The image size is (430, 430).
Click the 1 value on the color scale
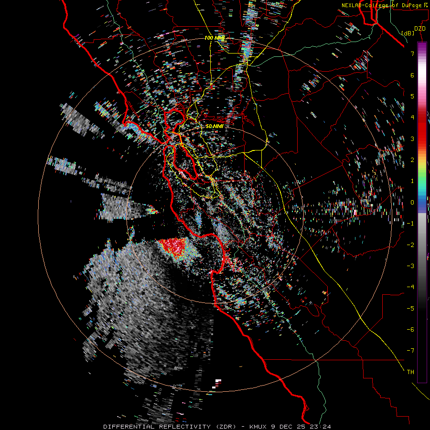point(412,181)
